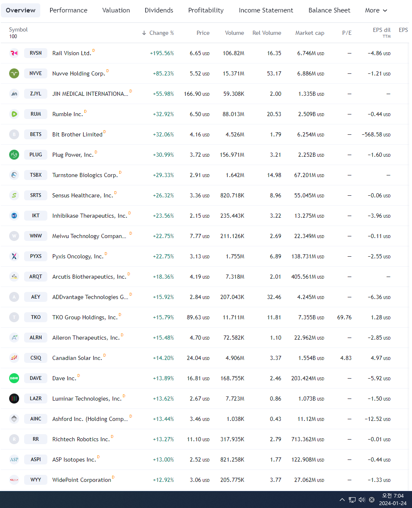Sort by the Volume column header
Image resolution: width=412 pixels, height=508 pixels.
coord(235,33)
